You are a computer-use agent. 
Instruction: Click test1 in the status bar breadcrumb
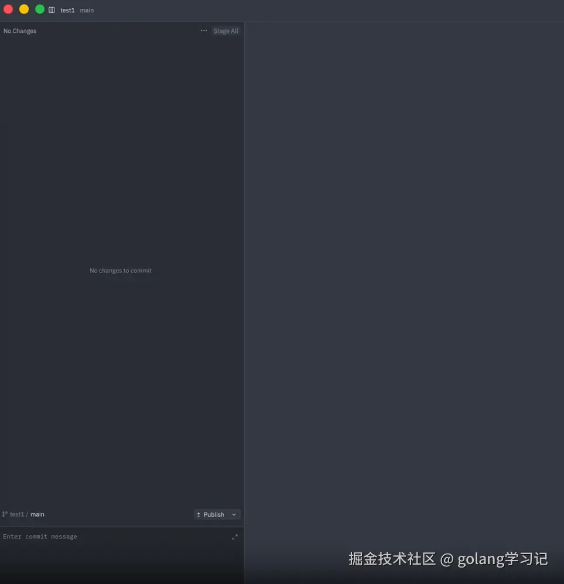click(x=16, y=514)
